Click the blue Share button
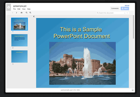140x97 pixels. (x=125, y=8)
